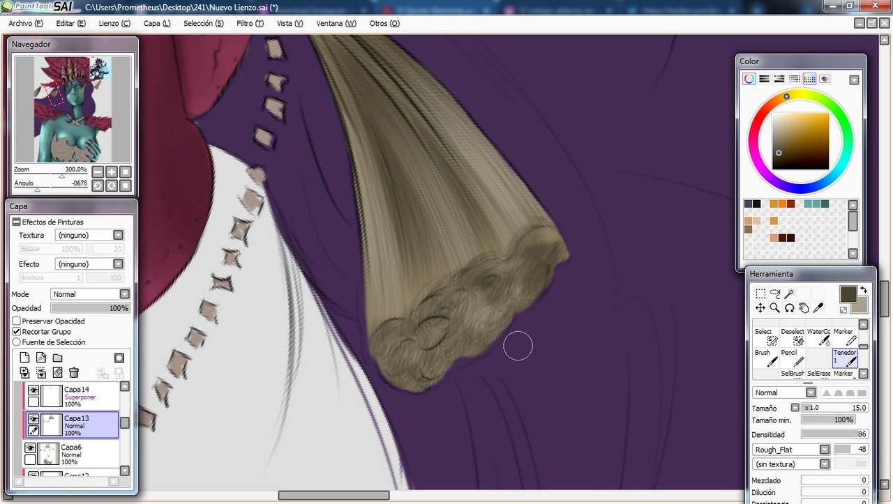Uncheck Recortar Grupo checkbox
The width and height of the screenshot is (893, 504).
[17, 332]
